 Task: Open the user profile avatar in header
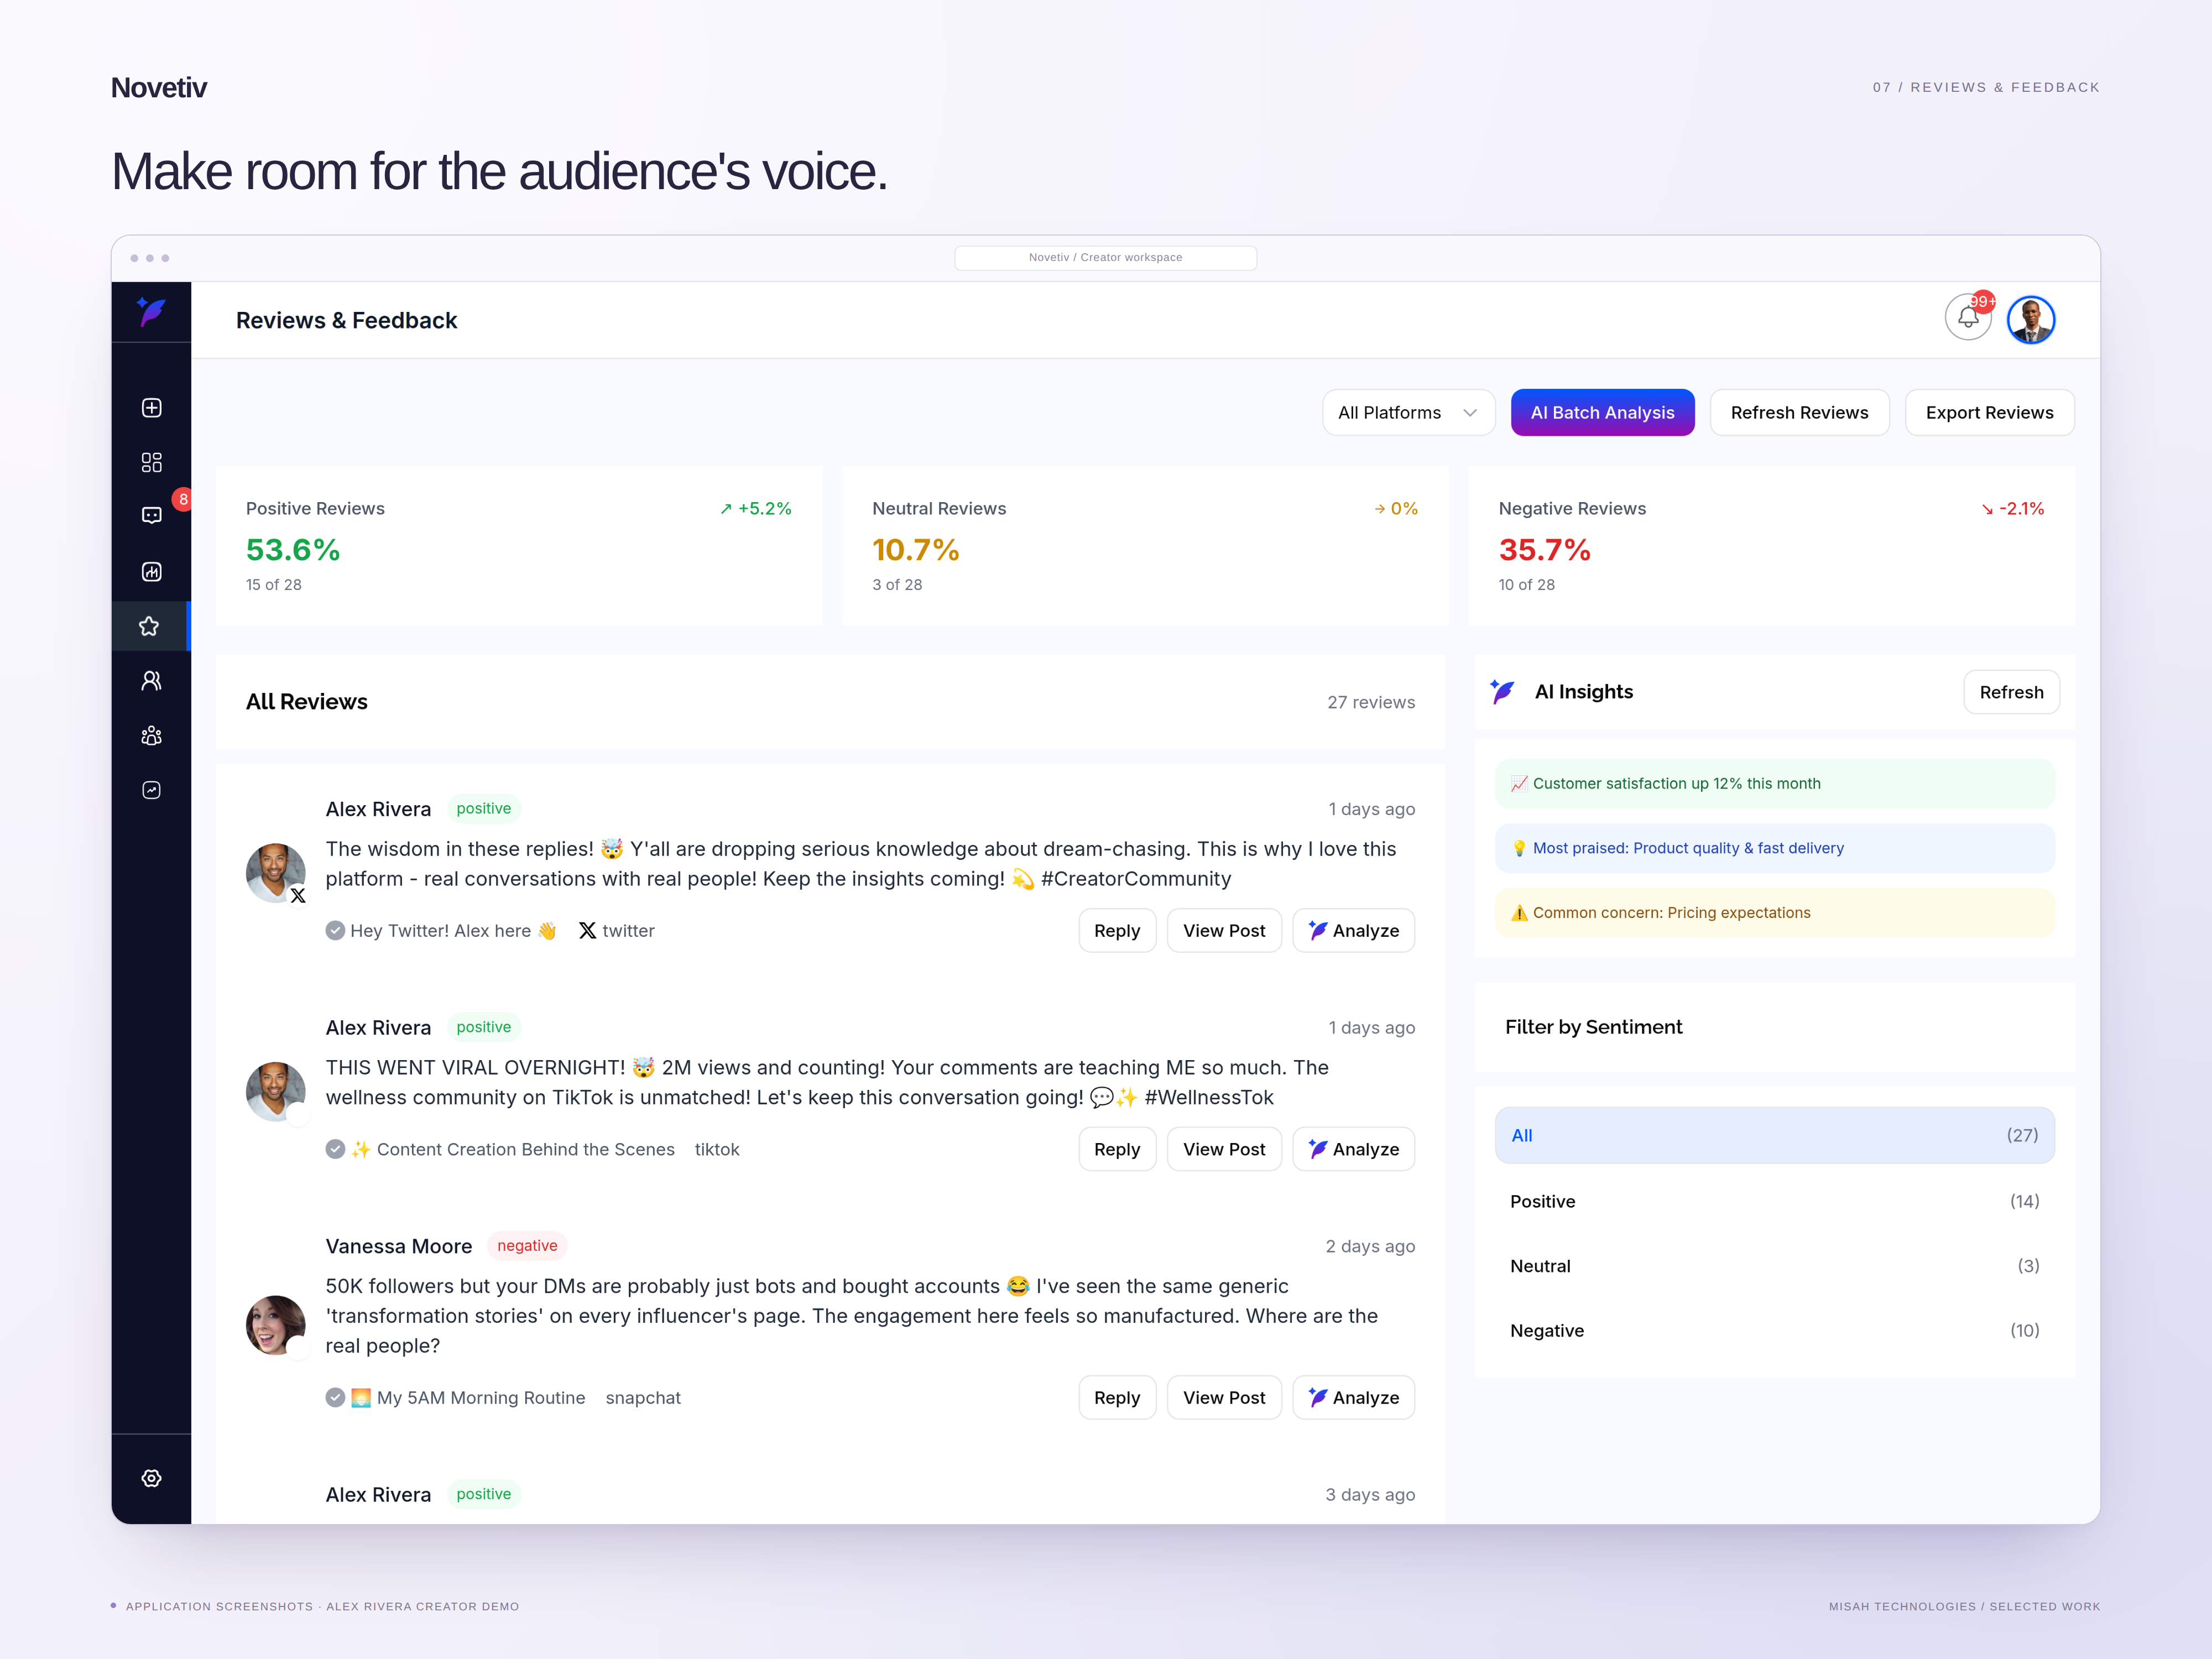(x=2031, y=320)
